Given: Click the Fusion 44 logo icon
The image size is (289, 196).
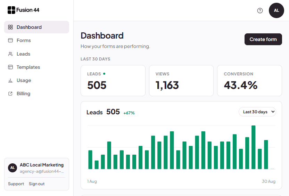Looking at the screenshot, I should [11, 10].
